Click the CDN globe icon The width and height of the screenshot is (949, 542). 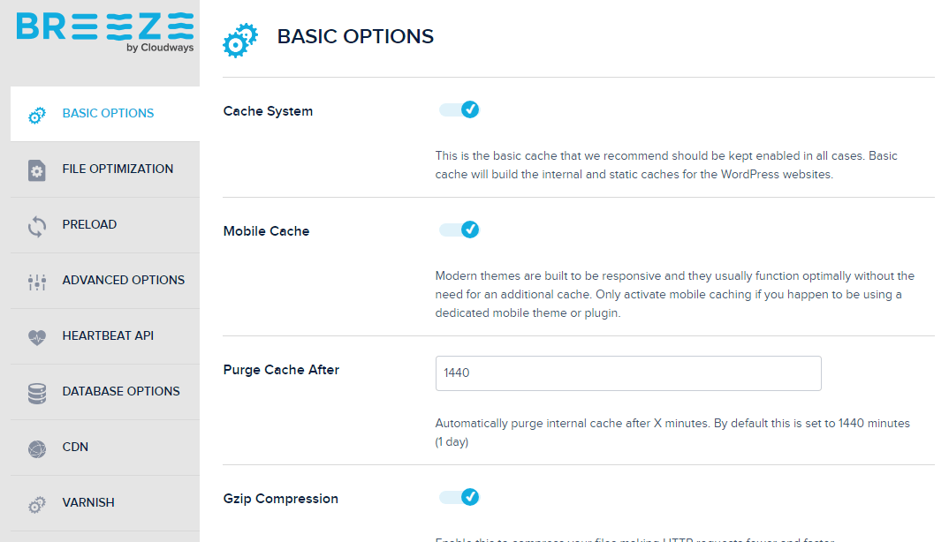36,448
